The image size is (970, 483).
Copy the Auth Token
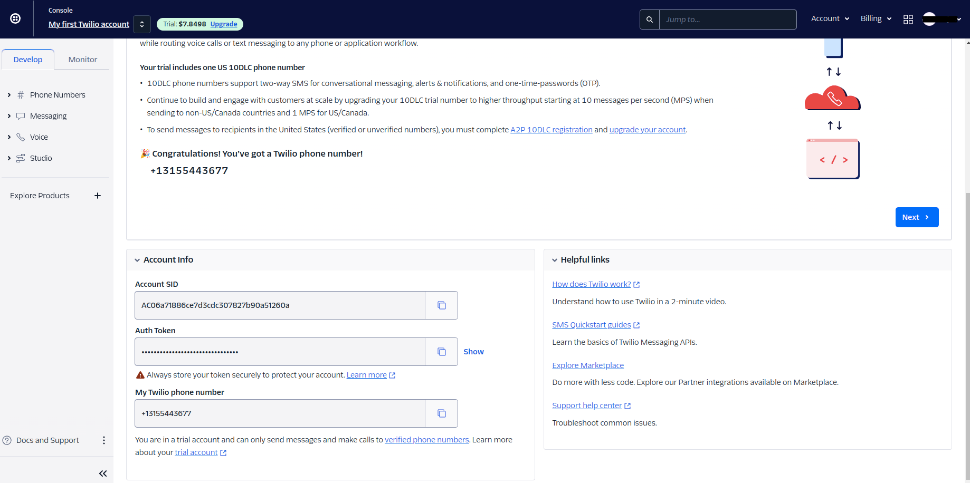(442, 352)
